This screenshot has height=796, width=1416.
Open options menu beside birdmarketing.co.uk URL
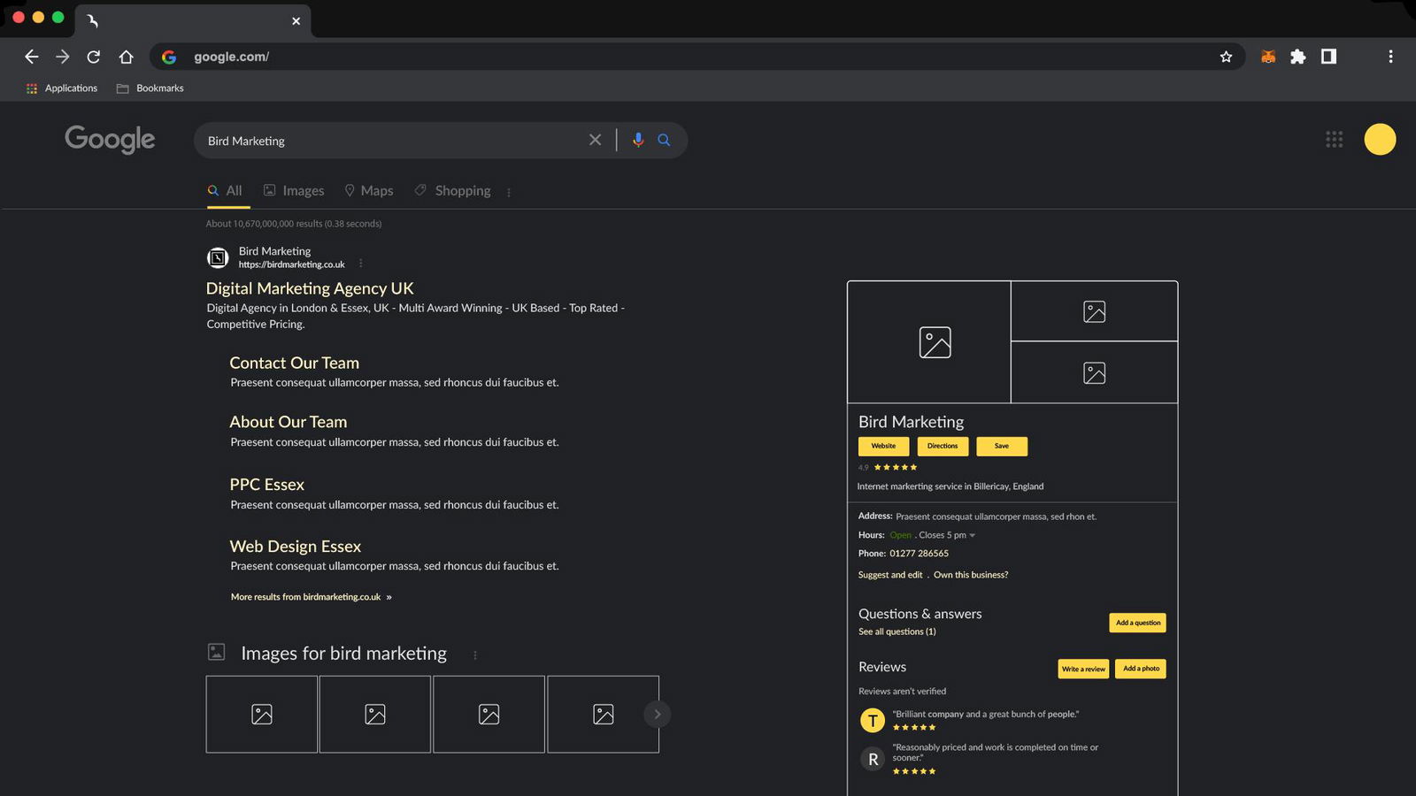(x=360, y=264)
